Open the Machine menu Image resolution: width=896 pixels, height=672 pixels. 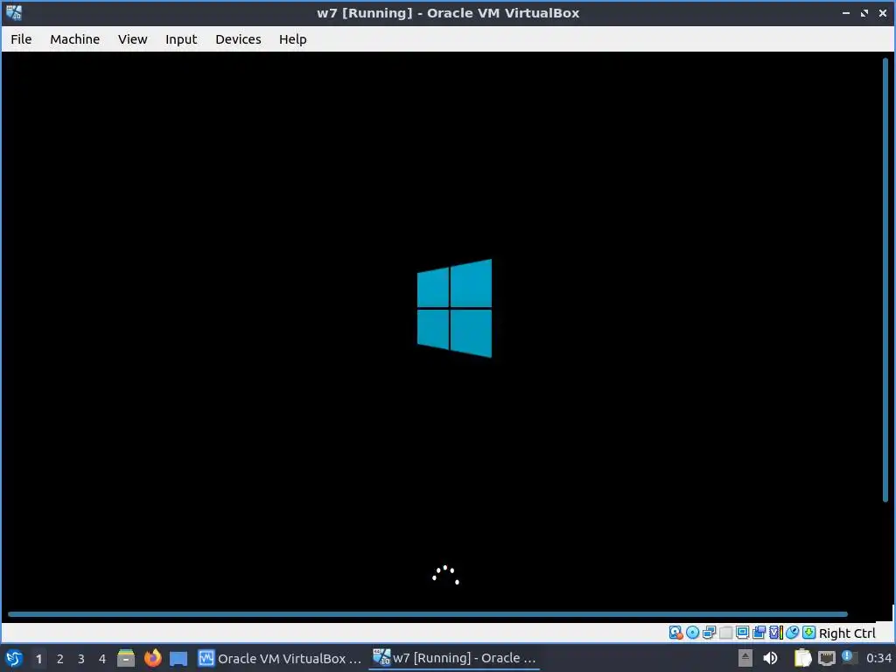(75, 38)
